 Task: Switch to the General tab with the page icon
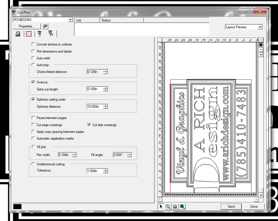point(18,34)
